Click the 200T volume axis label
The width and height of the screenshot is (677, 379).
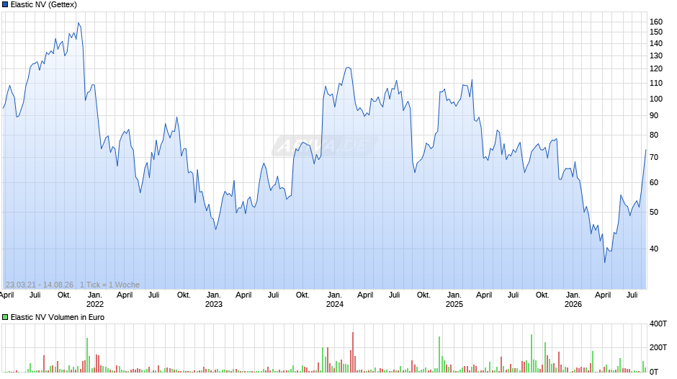(x=658, y=347)
